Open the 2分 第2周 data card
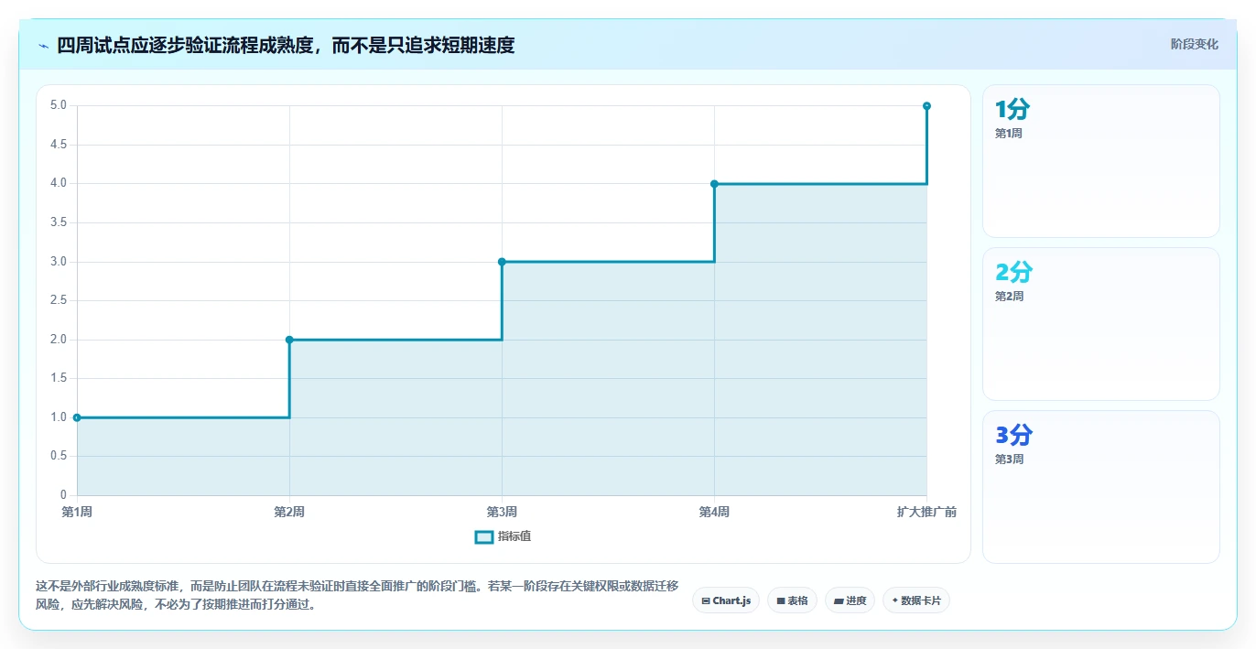 1100,324
